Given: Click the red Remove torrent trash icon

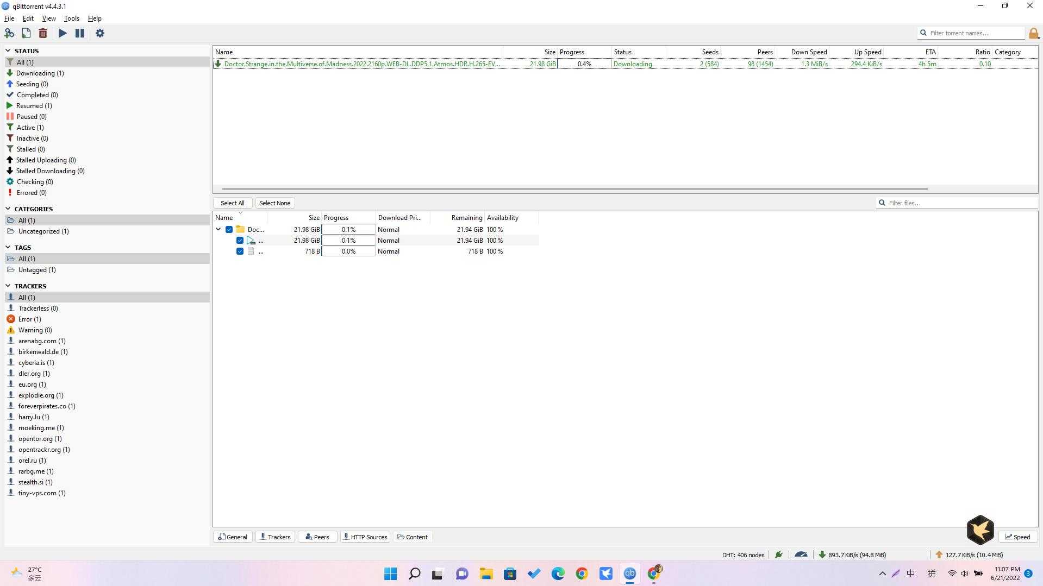Looking at the screenshot, I should pyautogui.click(x=43, y=33).
